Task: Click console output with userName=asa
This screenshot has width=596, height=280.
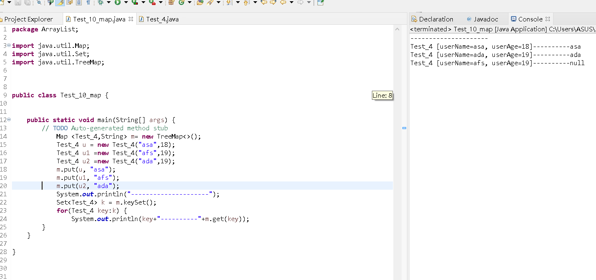Action: coord(495,47)
